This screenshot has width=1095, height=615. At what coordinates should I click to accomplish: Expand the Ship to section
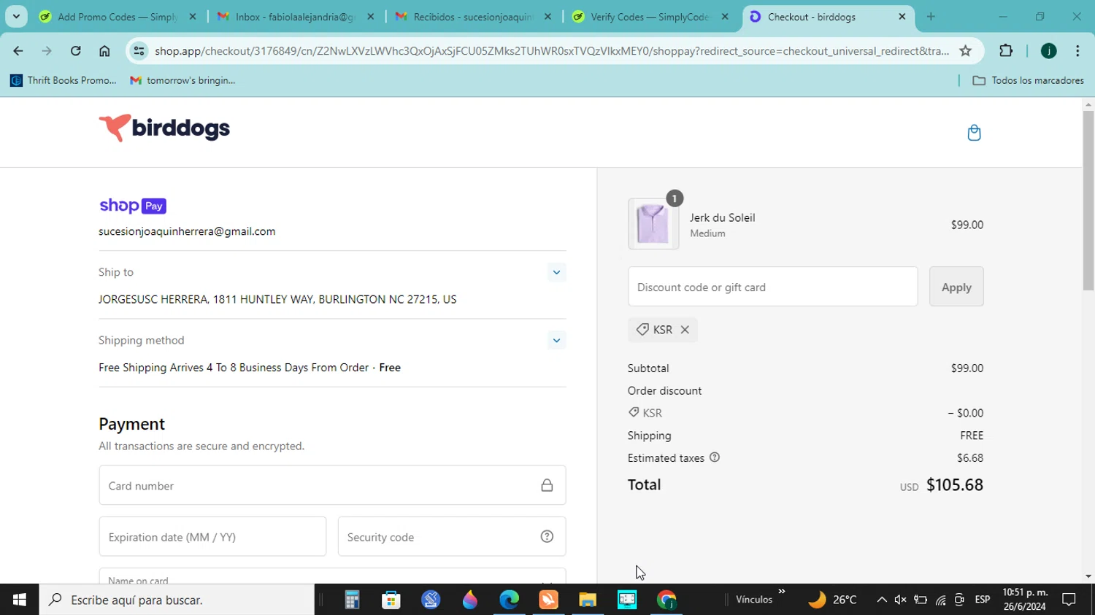point(556,272)
